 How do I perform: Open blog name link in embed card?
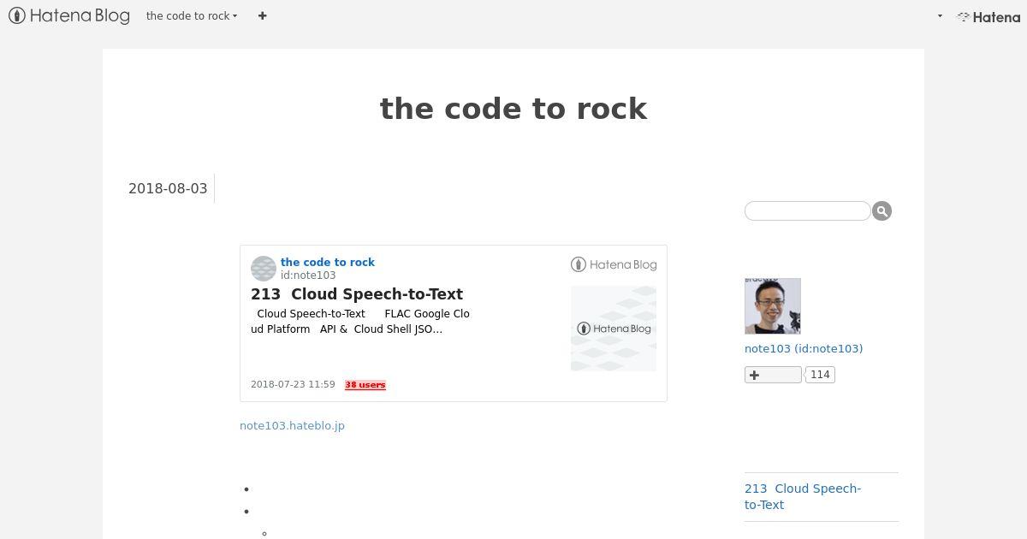tap(328, 262)
